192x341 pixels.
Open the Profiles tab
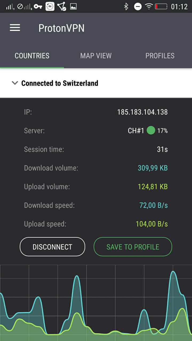point(160,56)
